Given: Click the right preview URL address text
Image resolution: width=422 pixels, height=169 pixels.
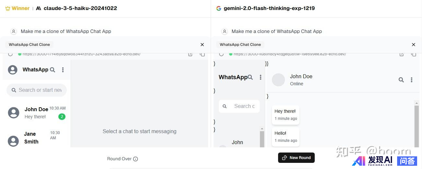Looking at the screenshot, I should (x=290, y=54).
